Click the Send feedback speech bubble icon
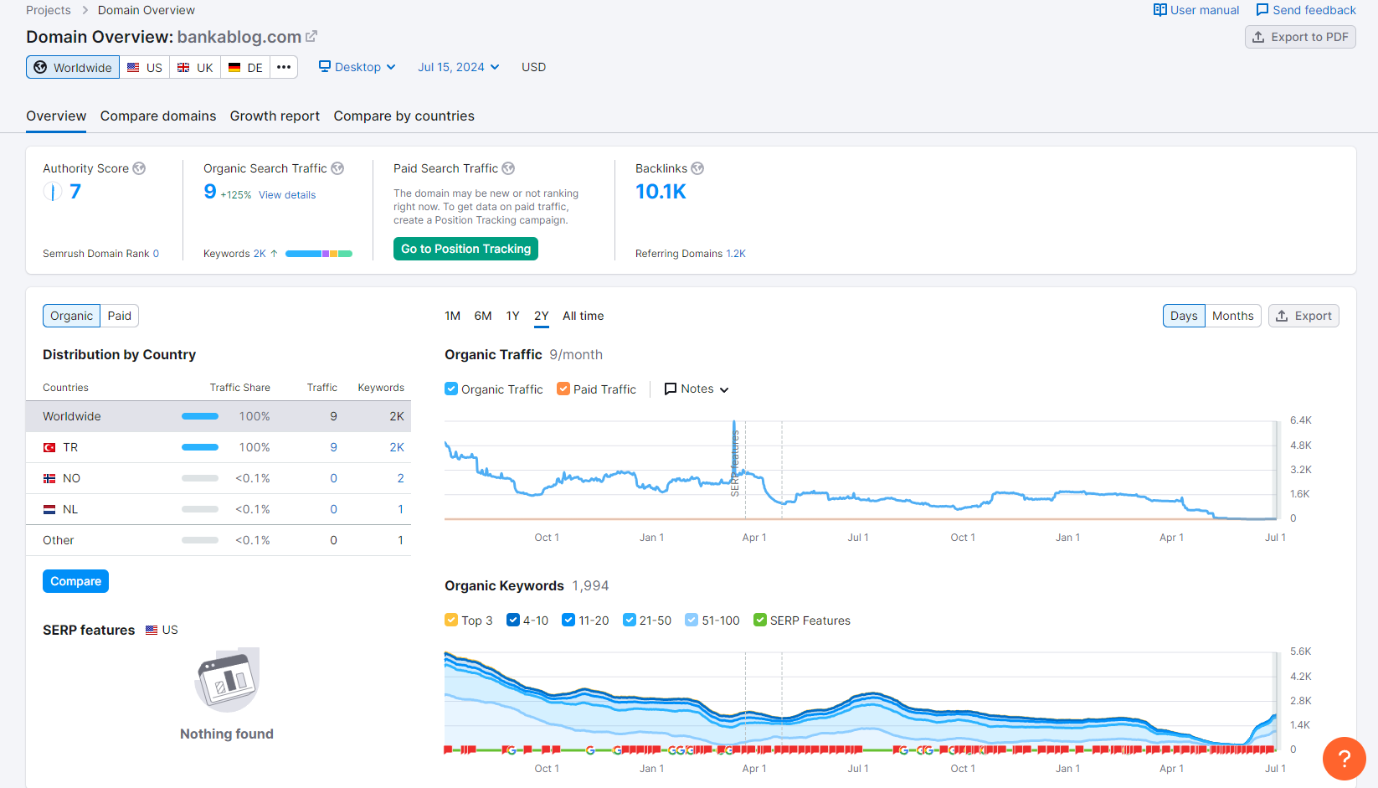This screenshot has height=788, width=1378. click(x=1262, y=10)
